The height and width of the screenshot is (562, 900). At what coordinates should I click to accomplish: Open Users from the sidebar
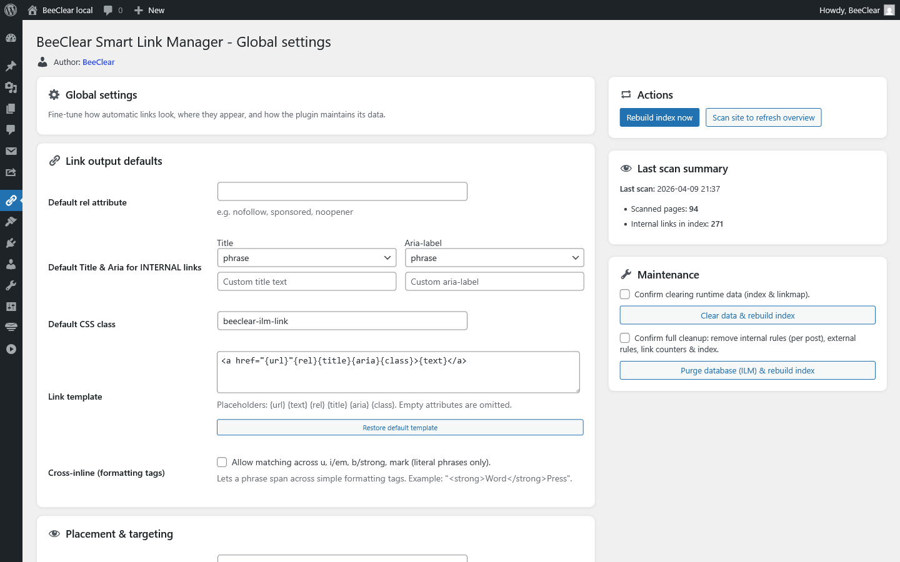[11, 264]
